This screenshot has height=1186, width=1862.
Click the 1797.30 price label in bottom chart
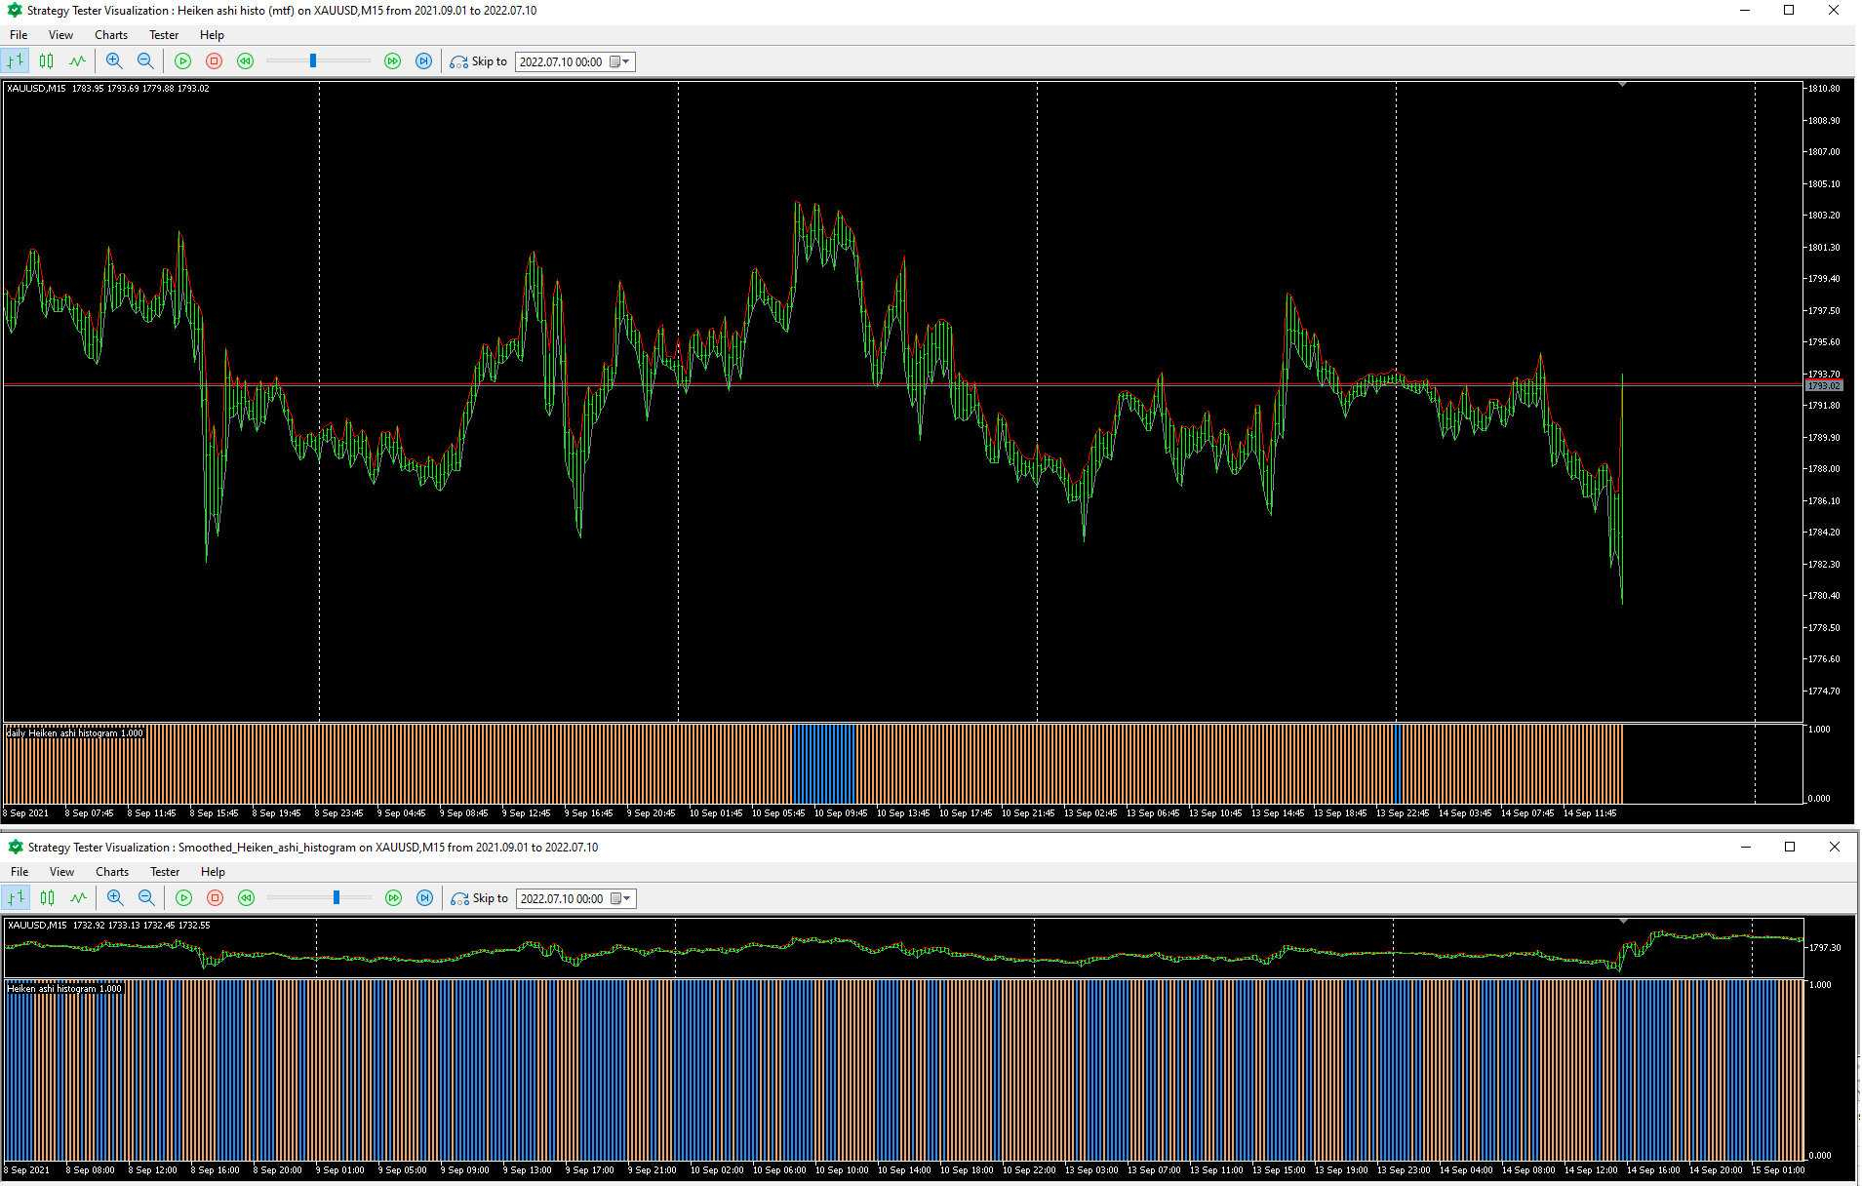tap(1825, 948)
